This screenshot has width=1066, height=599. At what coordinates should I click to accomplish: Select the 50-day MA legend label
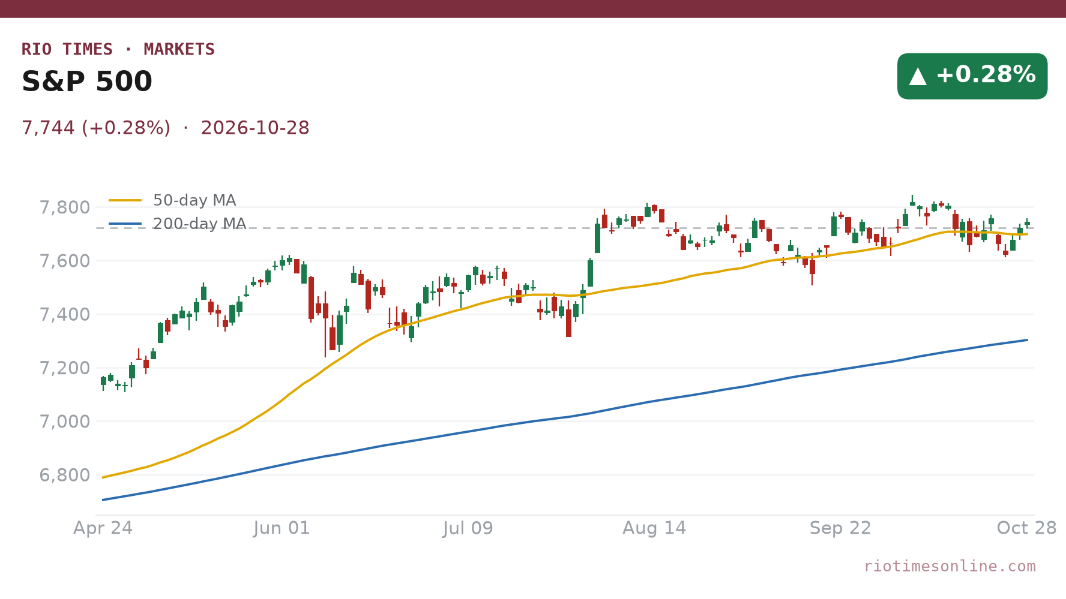tap(194, 200)
